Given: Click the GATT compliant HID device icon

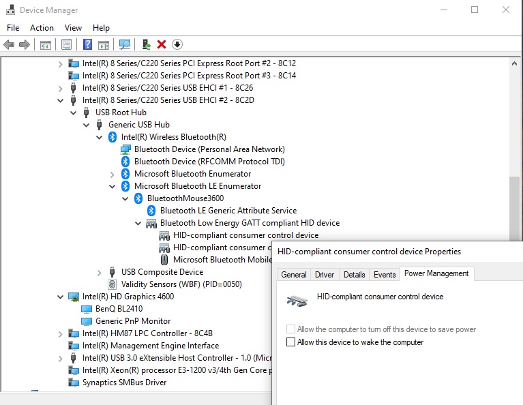Looking at the screenshot, I should pos(151,223).
